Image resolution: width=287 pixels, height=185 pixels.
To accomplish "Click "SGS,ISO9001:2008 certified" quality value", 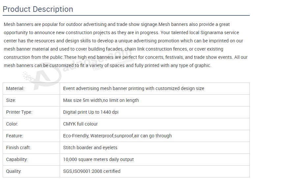I will pos(92,171).
